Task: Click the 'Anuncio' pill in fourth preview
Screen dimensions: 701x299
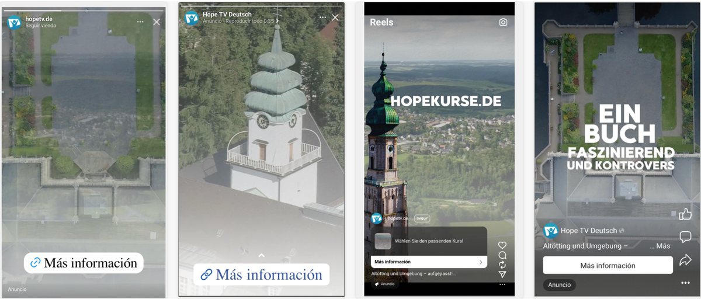Action: [x=559, y=285]
